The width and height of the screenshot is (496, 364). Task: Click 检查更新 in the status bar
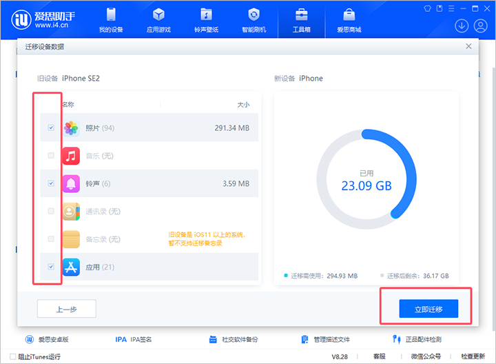click(x=473, y=356)
